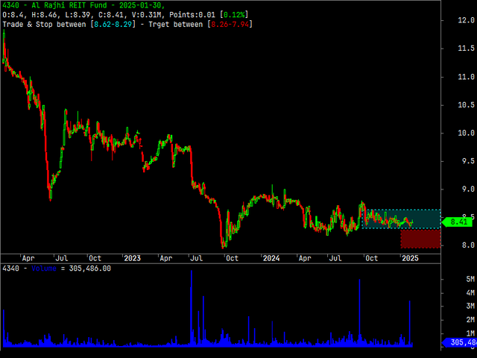
Task: Click the blue 305,48 volume value tag
Action: click(x=459, y=342)
